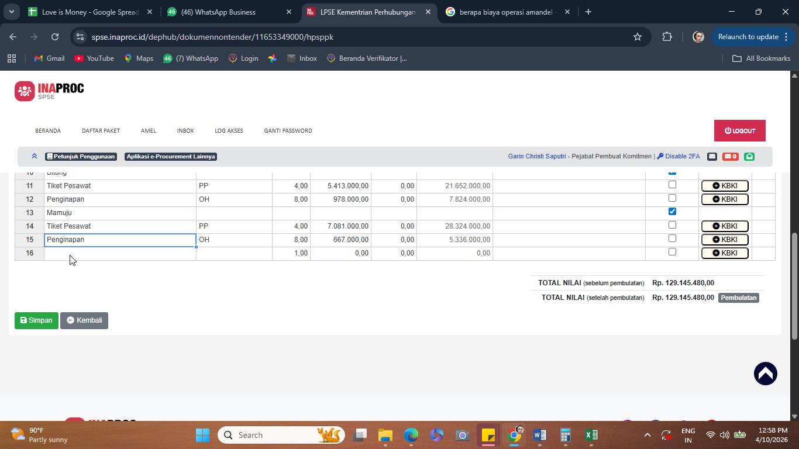Viewport: 799px width, 449px height.
Task: Log out with the LOGOUT button
Action: pyautogui.click(x=740, y=131)
